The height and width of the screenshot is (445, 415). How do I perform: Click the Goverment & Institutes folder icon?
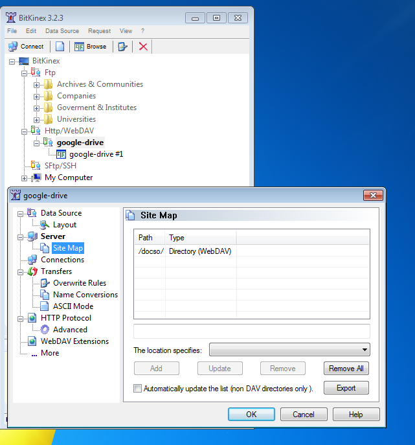(48, 108)
